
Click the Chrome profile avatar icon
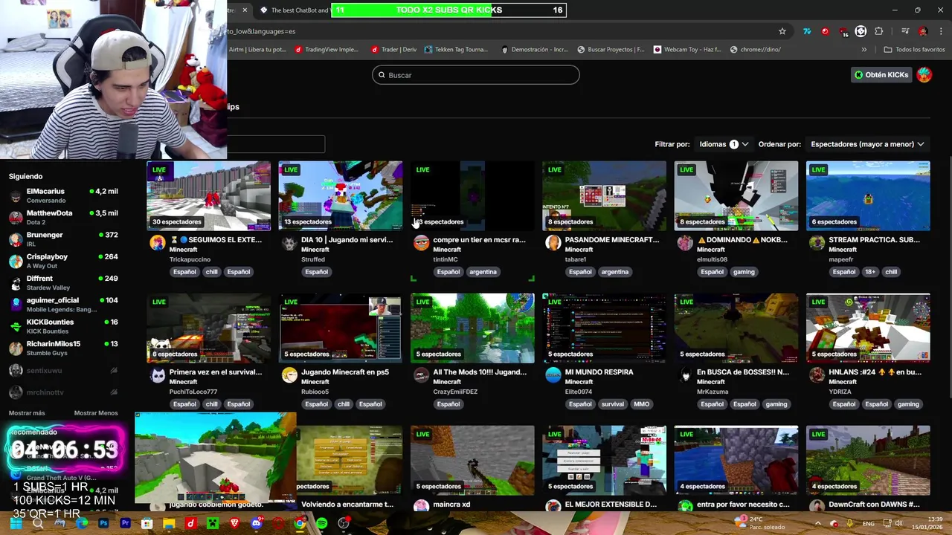pos(923,31)
